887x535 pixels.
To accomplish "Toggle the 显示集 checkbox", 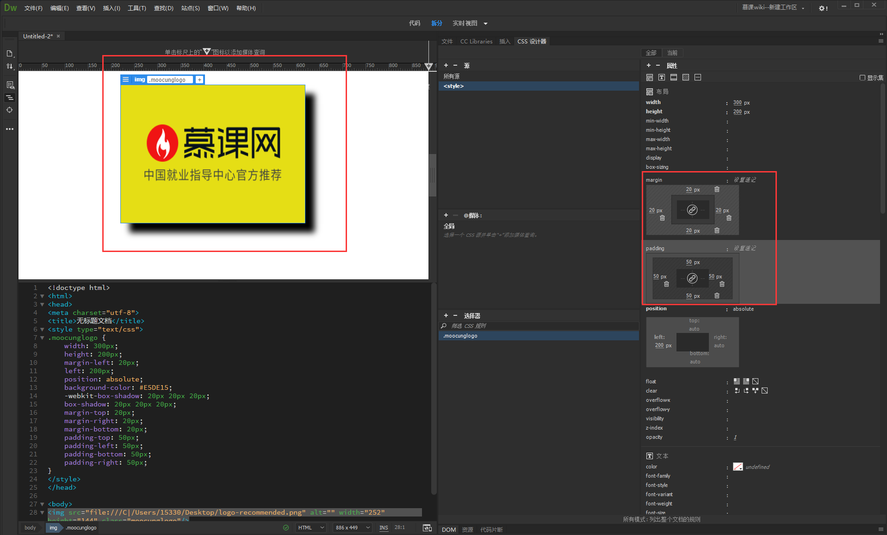I will pos(862,78).
